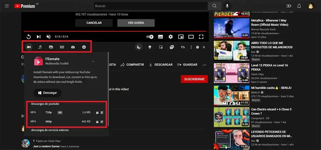Select the descargas de servicio externo heading
The image size is (321, 150).
point(50,130)
